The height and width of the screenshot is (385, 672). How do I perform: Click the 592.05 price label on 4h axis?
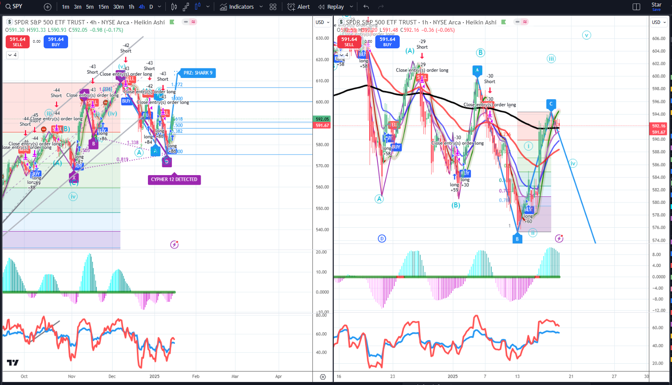pyautogui.click(x=322, y=119)
